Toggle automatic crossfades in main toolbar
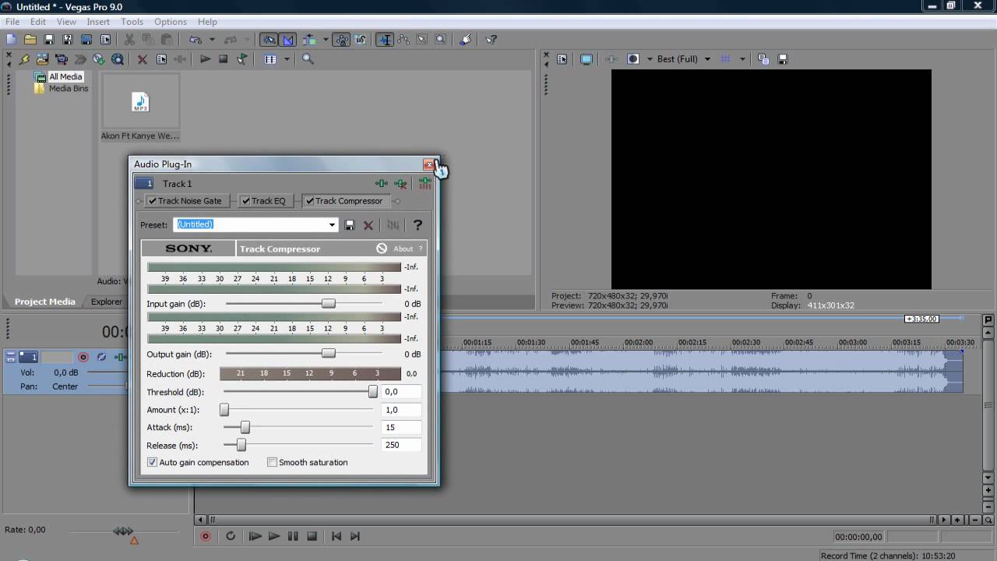 [288, 39]
